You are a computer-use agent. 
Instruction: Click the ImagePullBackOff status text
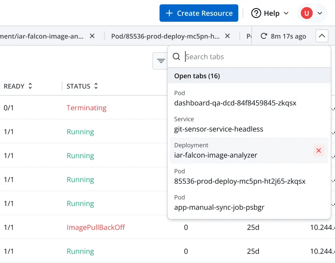click(x=96, y=227)
